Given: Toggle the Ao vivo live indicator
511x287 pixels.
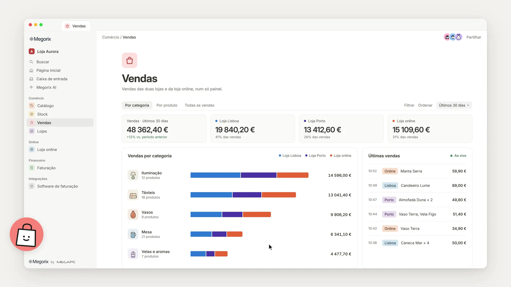Looking at the screenshot, I should coord(458,156).
